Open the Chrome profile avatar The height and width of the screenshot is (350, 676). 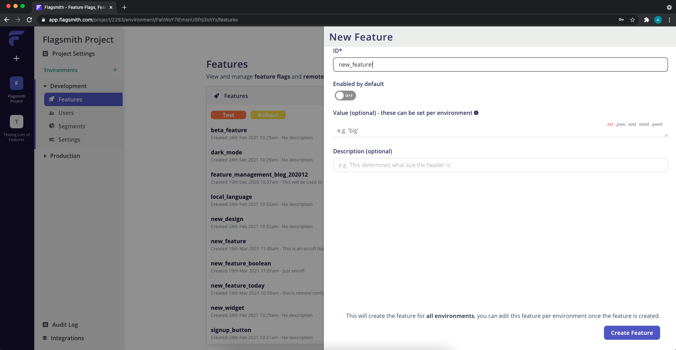658,20
